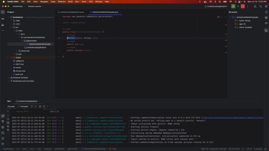Open the more tool windows ellipsis icon

[3, 31]
